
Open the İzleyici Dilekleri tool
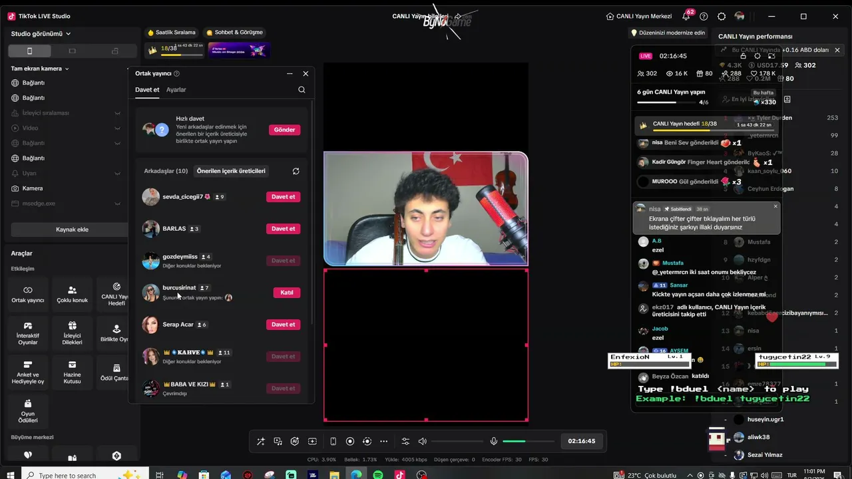click(x=72, y=333)
